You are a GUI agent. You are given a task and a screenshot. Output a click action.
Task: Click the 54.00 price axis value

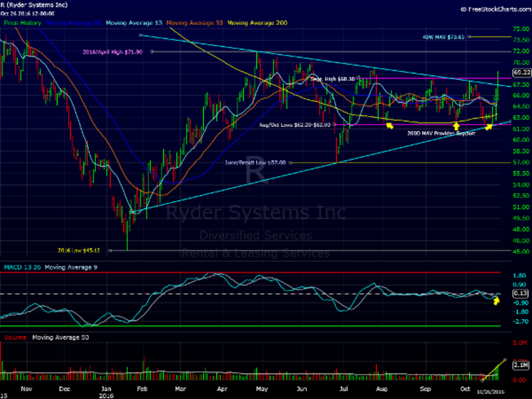[x=520, y=185]
